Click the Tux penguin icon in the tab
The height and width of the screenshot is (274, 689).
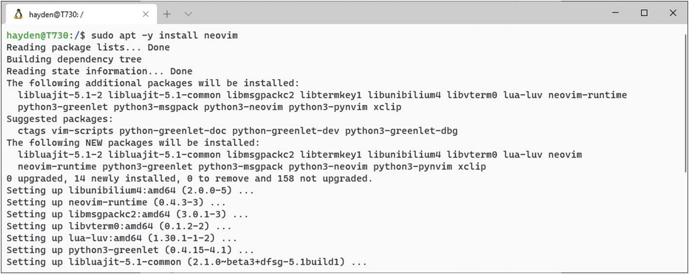[18, 14]
